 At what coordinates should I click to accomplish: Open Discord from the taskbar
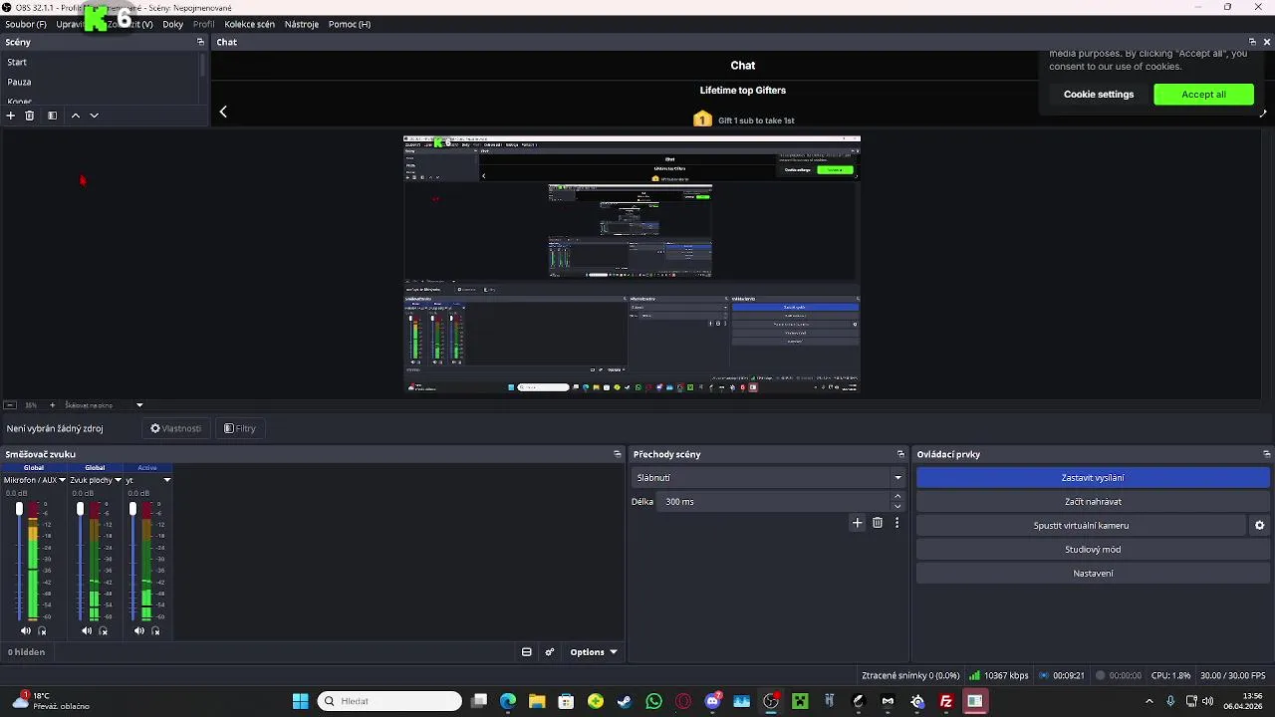[x=712, y=701]
